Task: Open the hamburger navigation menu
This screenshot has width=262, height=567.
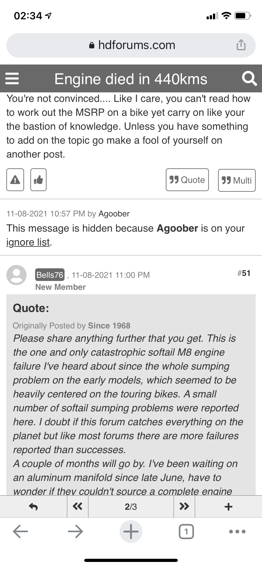Action: tap(12, 78)
